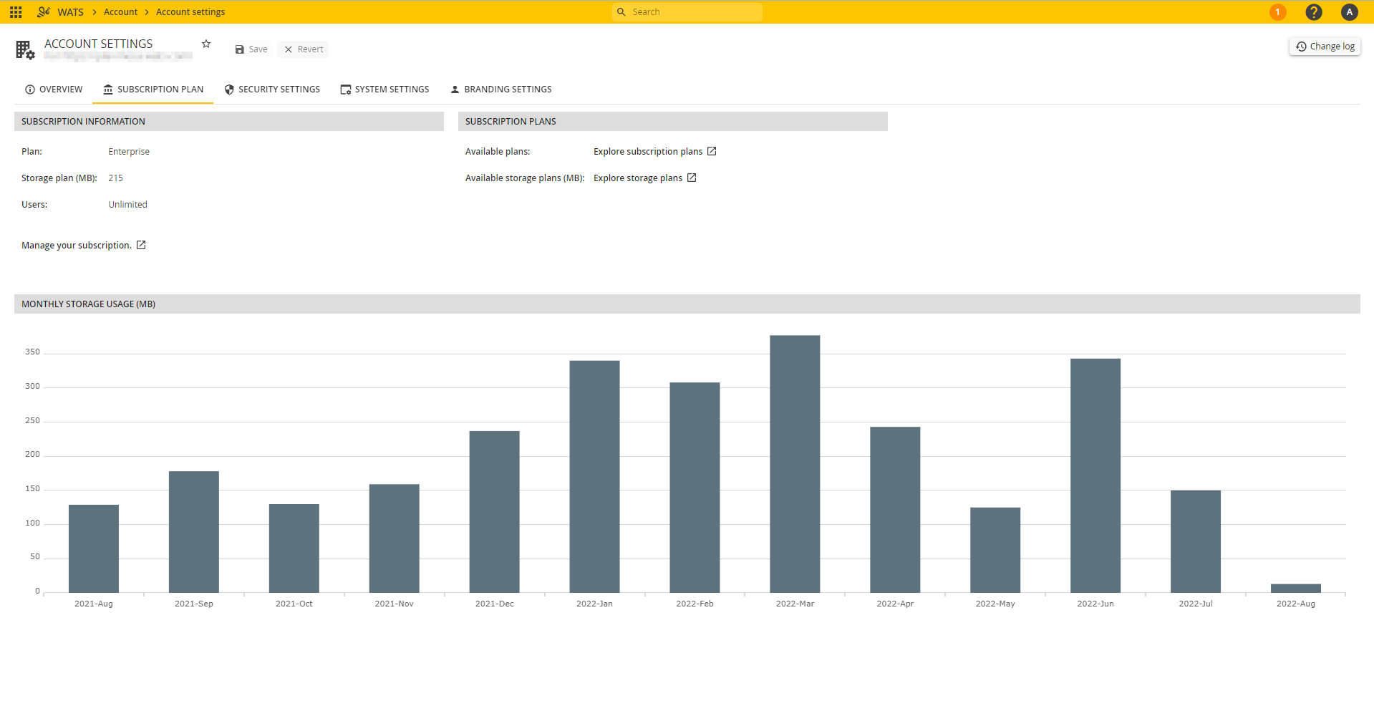This screenshot has width=1374, height=706.
Task: Click external link icon beside Explore storage plans
Action: 692,178
